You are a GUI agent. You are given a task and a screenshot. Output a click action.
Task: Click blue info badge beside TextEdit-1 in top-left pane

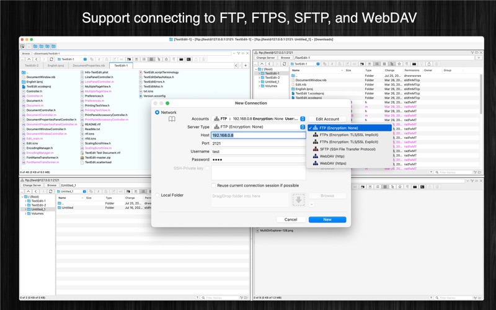point(85,59)
